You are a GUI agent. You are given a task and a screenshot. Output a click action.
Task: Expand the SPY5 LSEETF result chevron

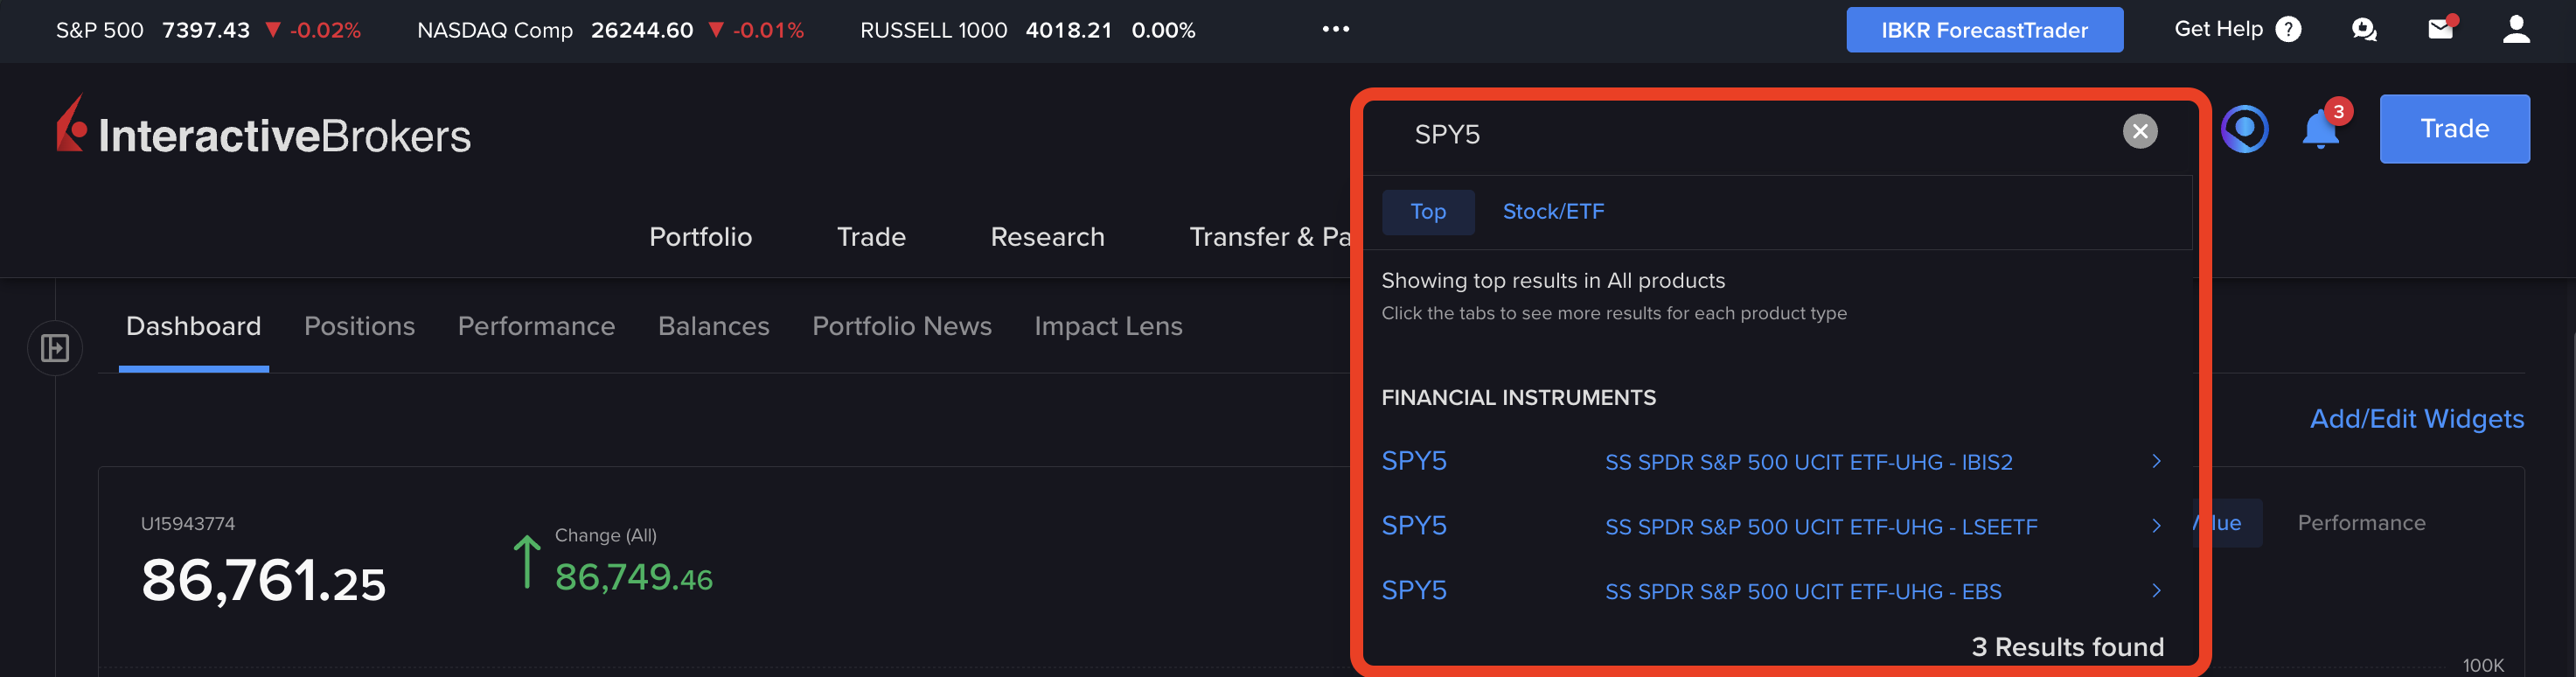[2156, 526]
